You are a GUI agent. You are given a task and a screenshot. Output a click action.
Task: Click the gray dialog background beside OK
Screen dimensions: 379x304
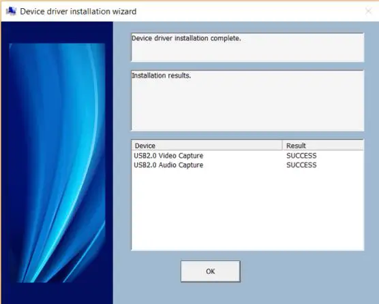coord(302,271)
